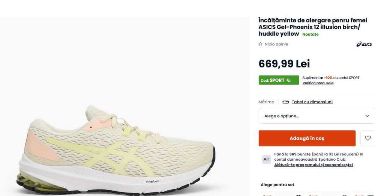The image size is (375, 196).
Task: Open the 'Alătură-te programului și economisește!' link
Action: [x=313, y=165]
